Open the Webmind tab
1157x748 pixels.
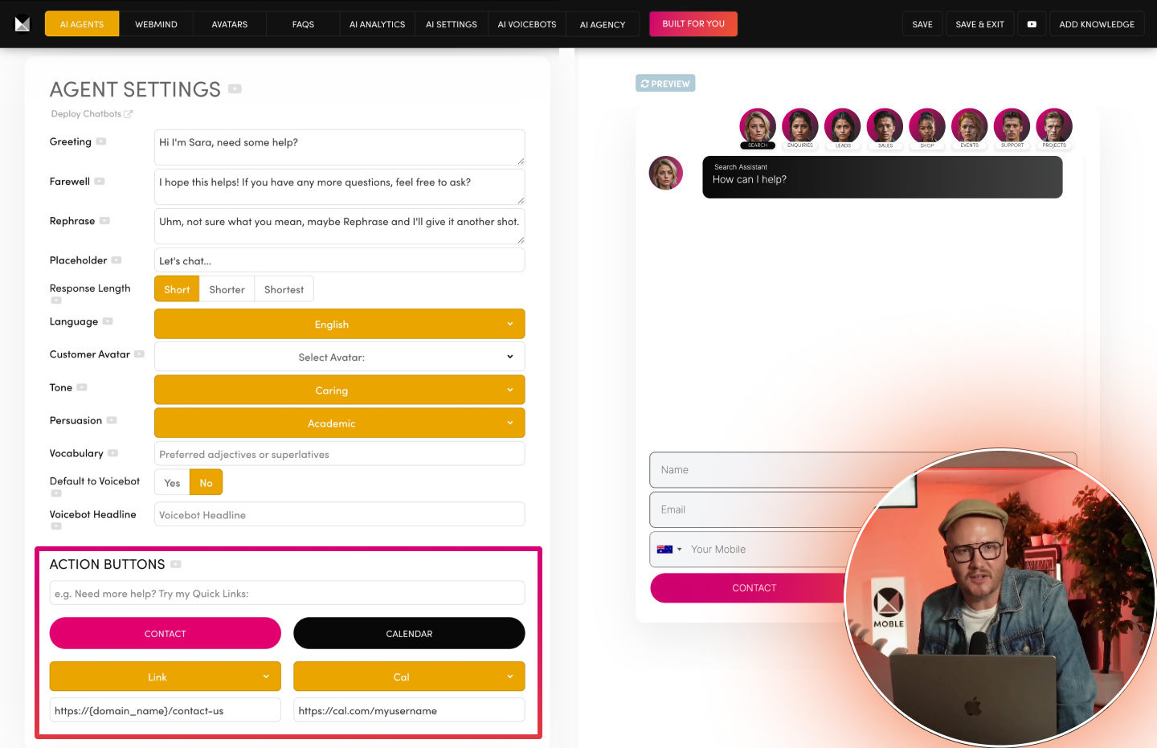click(x=156, y=24)
